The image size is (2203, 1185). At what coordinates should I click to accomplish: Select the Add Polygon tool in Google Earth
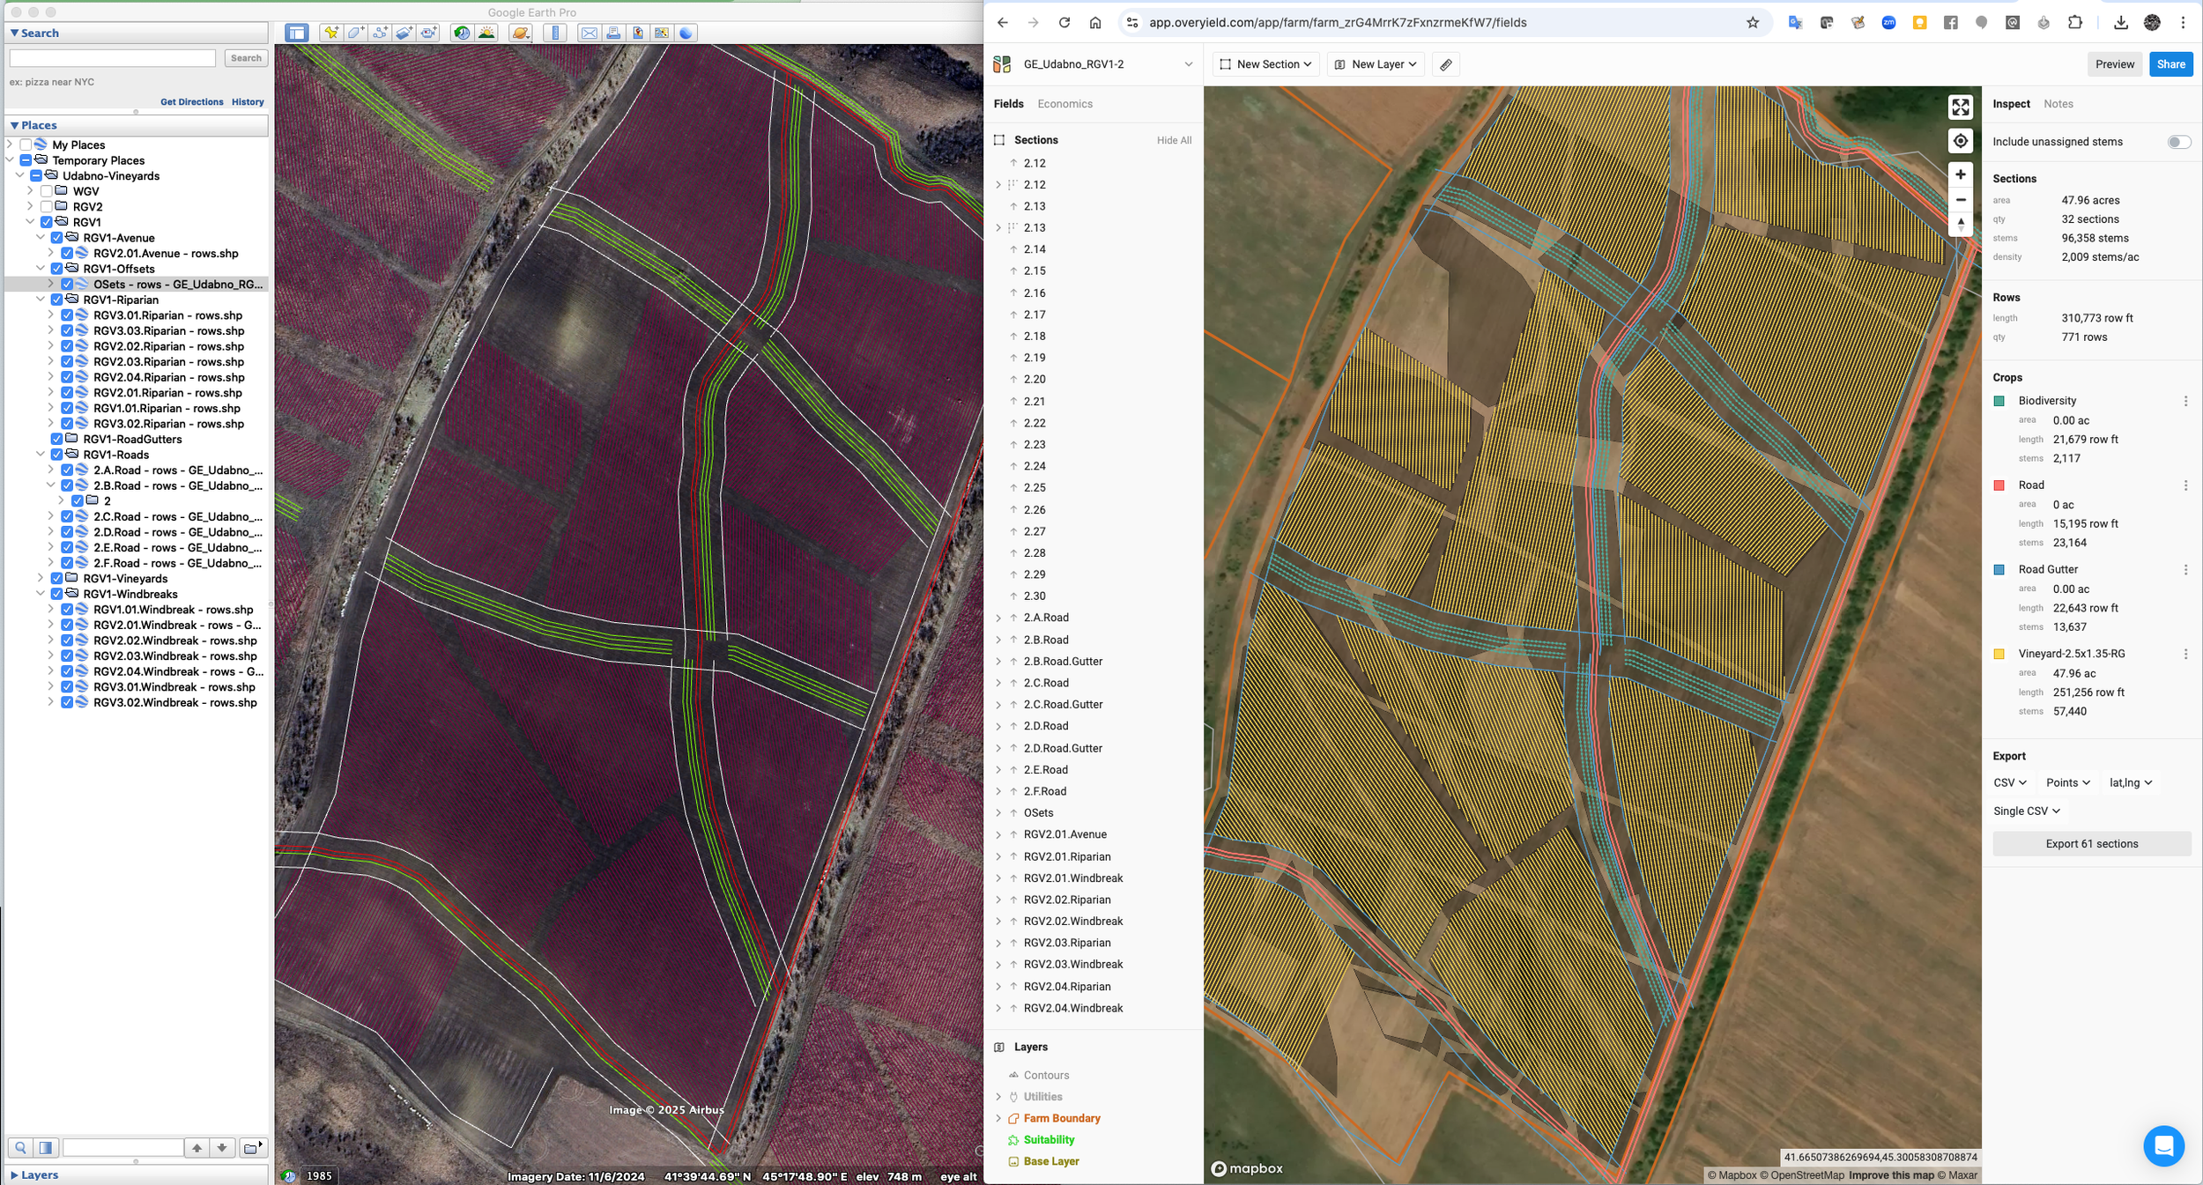tap(355, 33)
